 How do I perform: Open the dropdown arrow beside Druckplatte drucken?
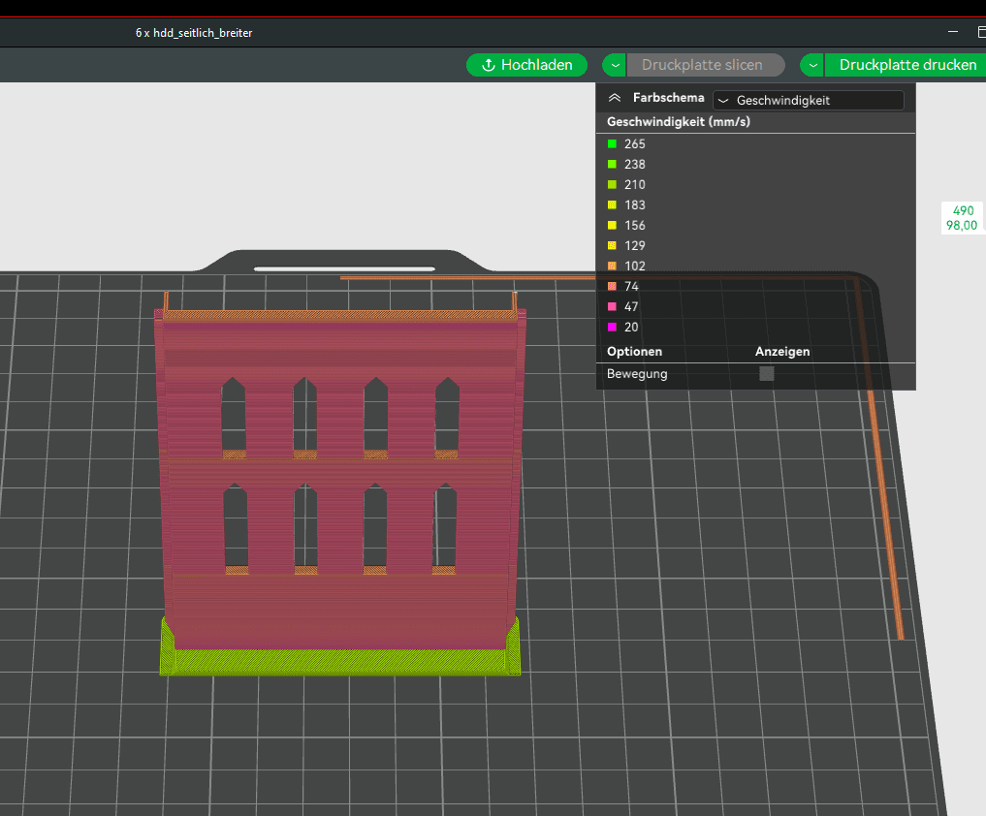tap(811, 65)
